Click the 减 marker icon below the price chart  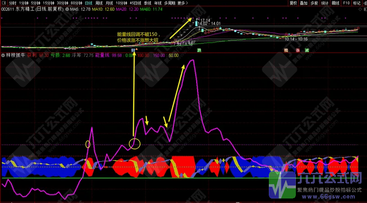click(307, 50)
